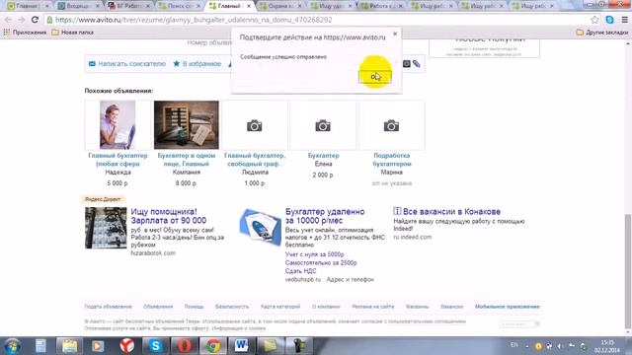Close the Avito confirmation dialog with X
Screen dimensions: 632x355
tap(395, 34)
